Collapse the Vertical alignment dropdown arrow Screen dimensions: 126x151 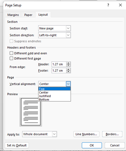pos(68,84)
